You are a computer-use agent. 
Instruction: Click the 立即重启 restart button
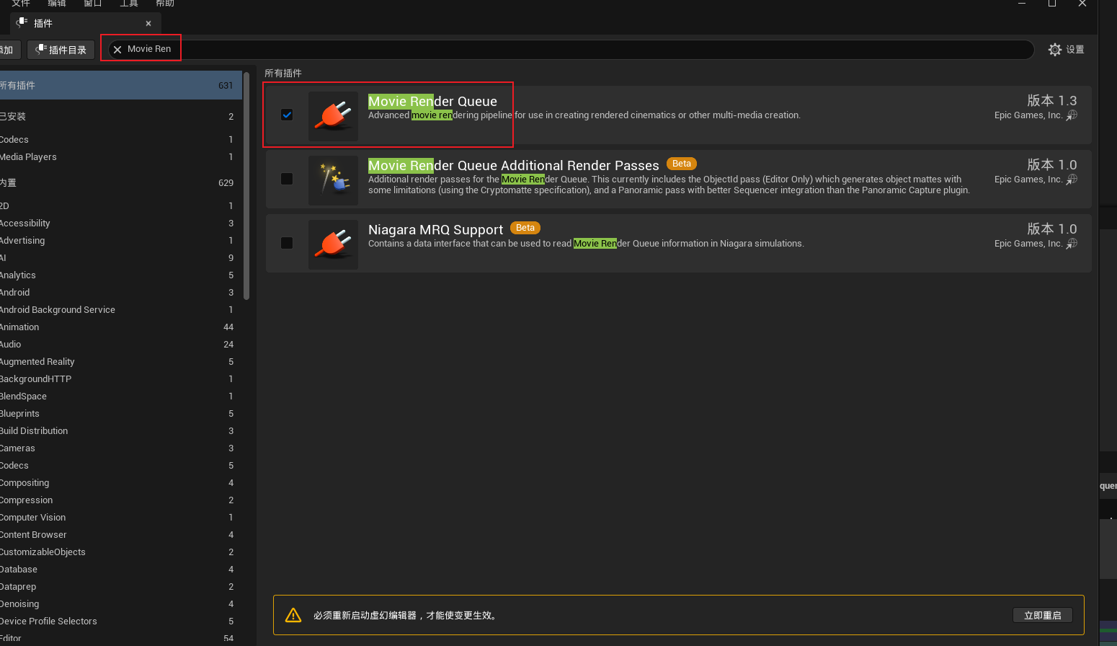(x=1043, y=615)
